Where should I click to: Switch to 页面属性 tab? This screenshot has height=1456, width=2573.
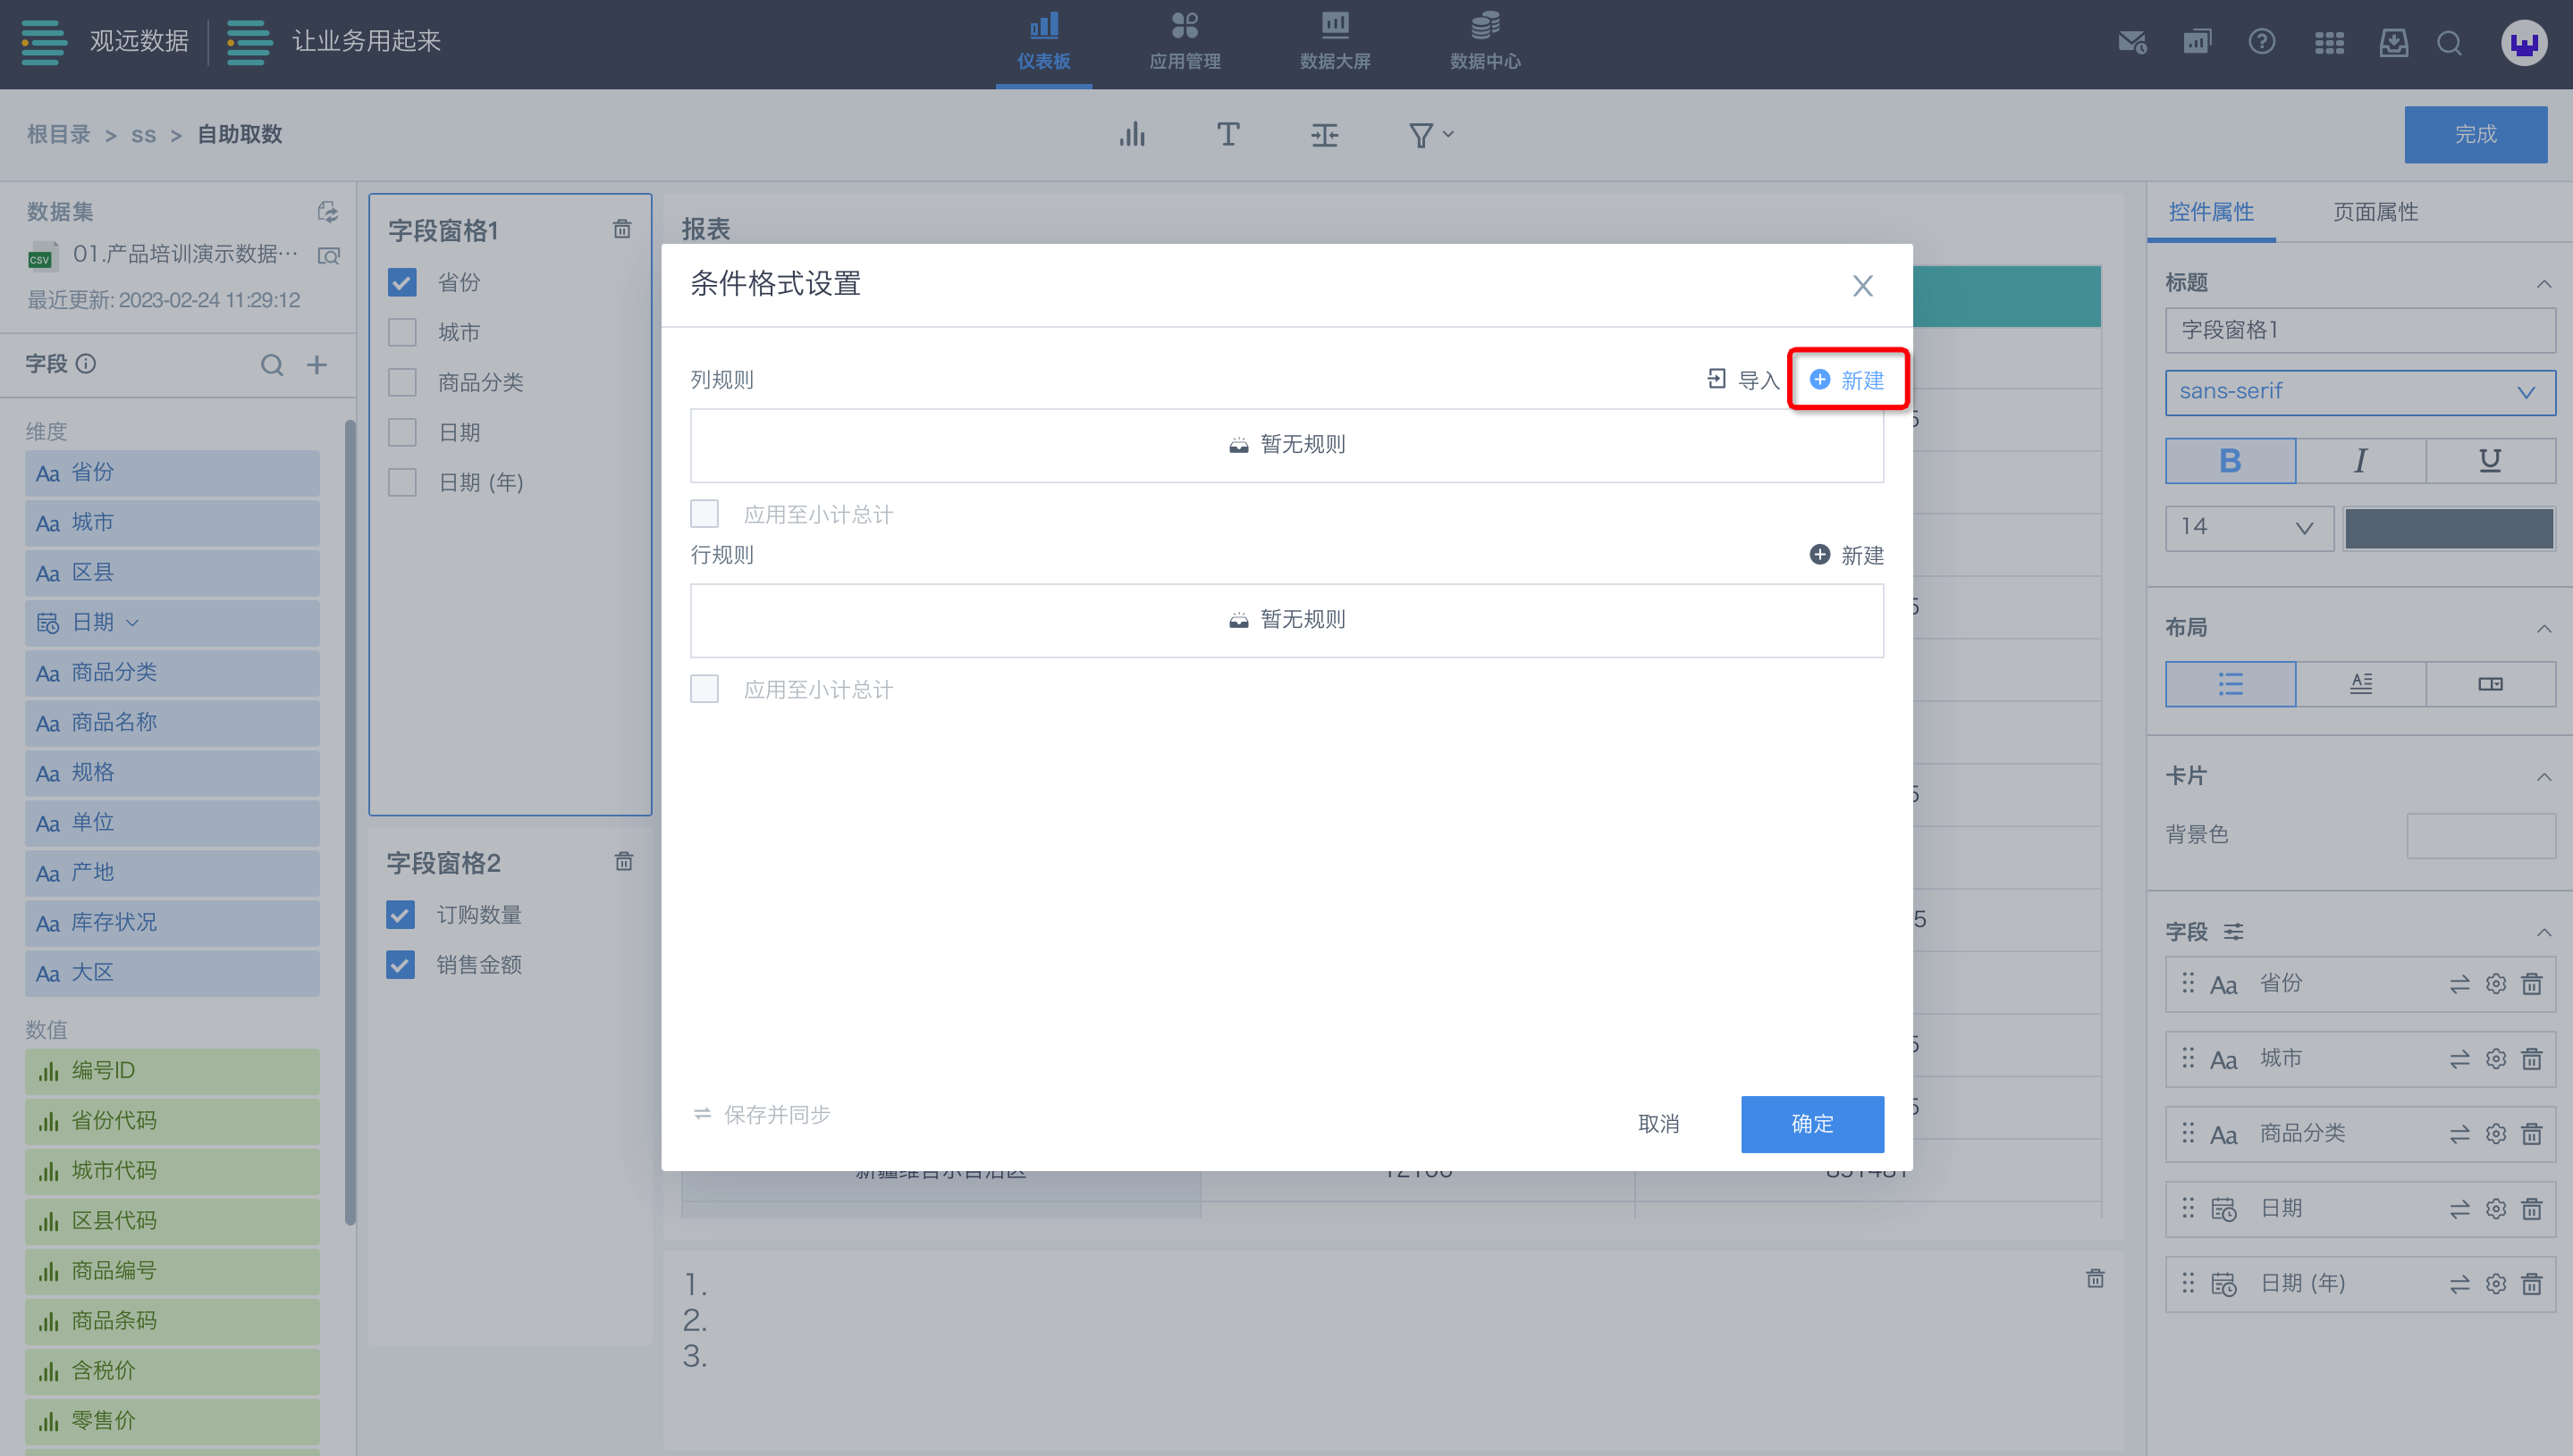(2375, 212)
